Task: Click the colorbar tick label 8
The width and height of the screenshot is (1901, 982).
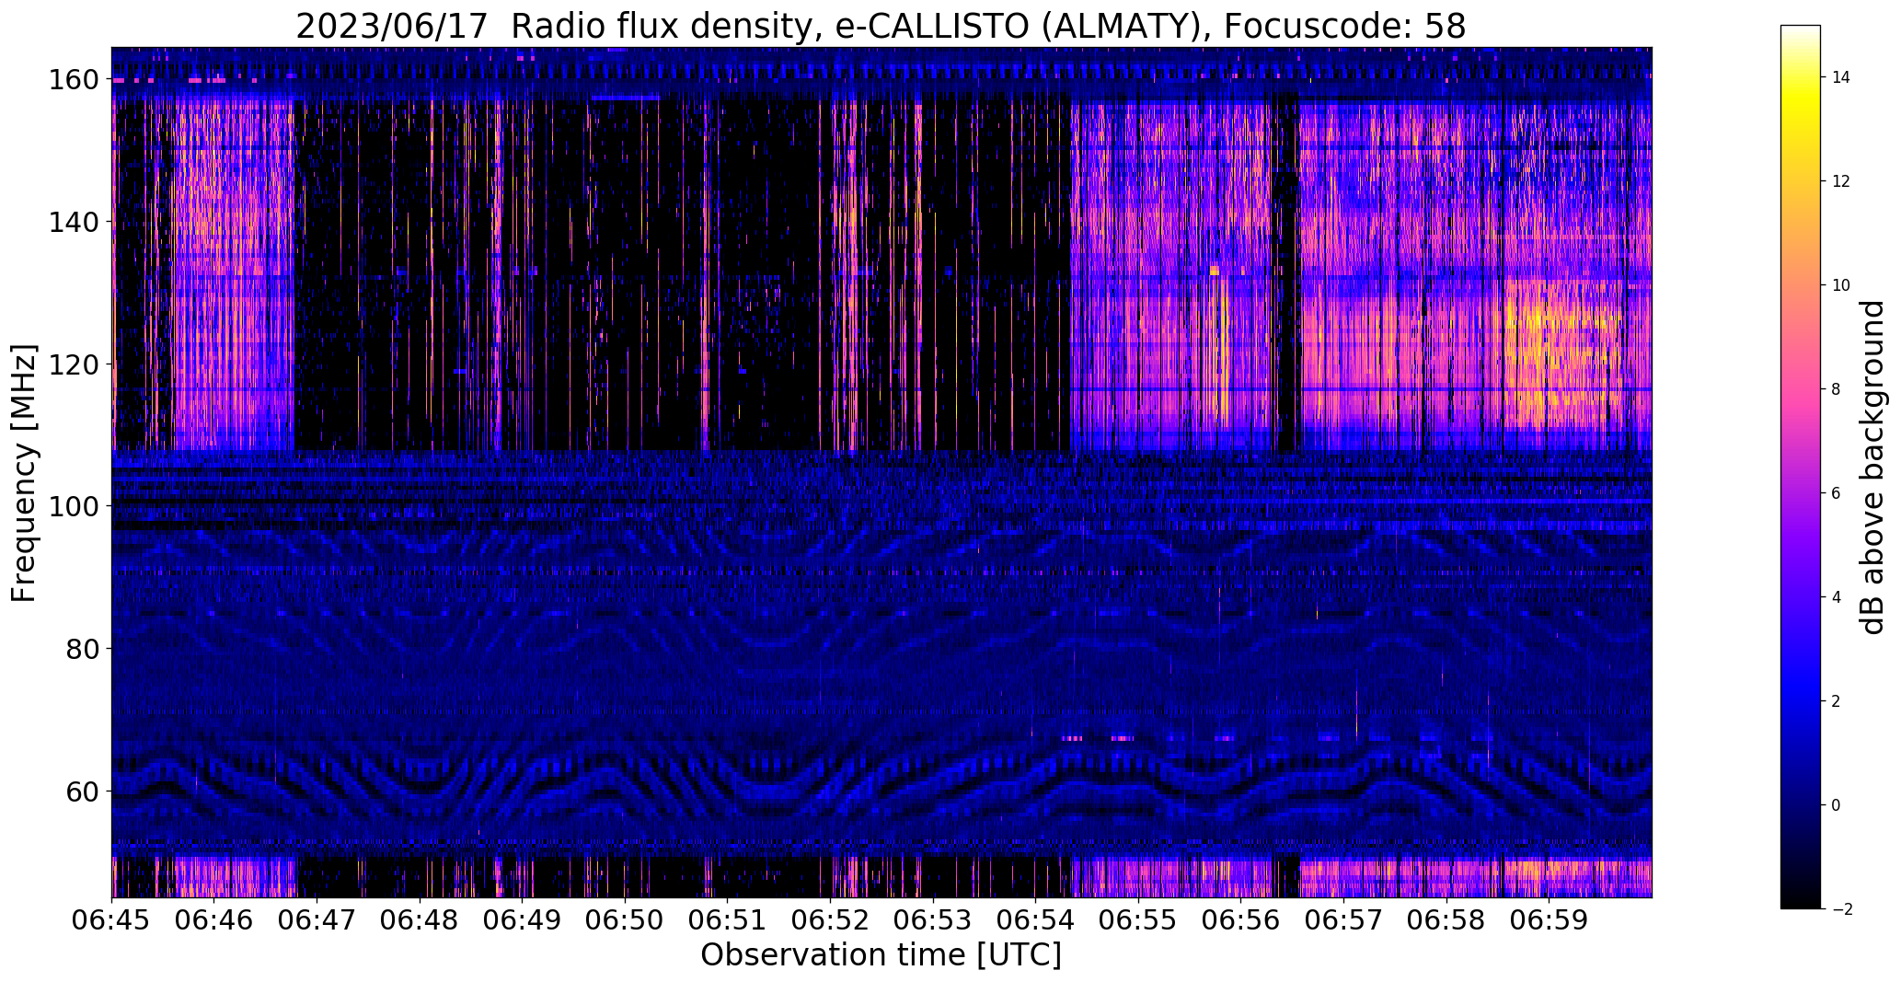Action: [x=1837, y=389]
